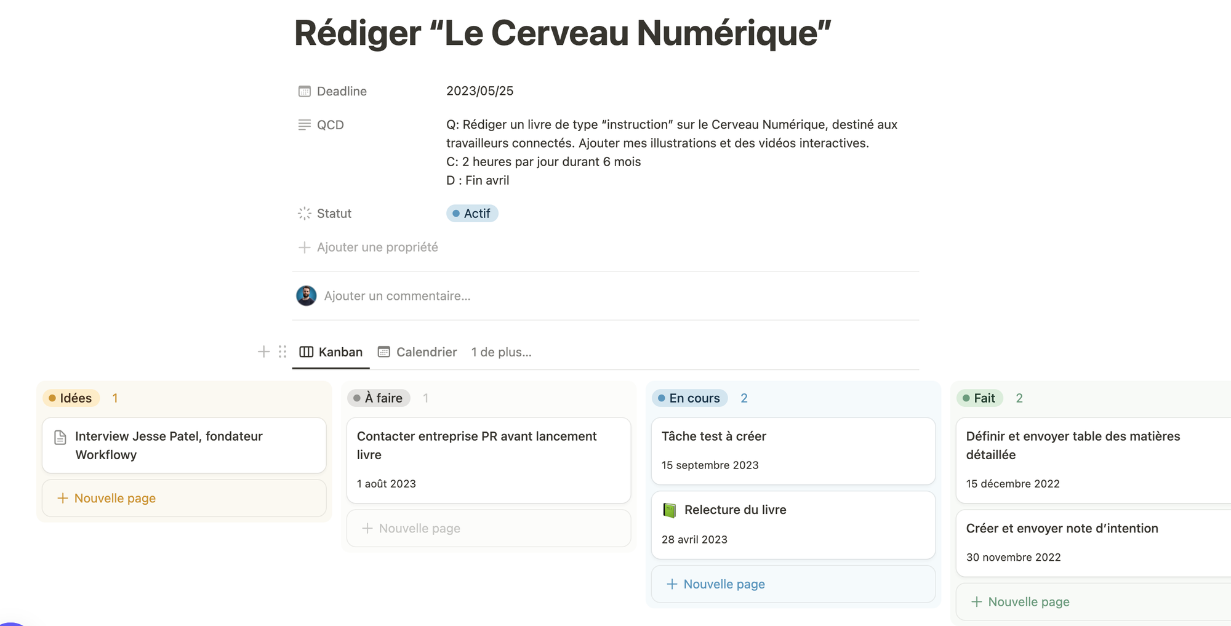Click the user avatar beside the comment field
Viewport: 1231px width, 626px height.
click(305, 295)
